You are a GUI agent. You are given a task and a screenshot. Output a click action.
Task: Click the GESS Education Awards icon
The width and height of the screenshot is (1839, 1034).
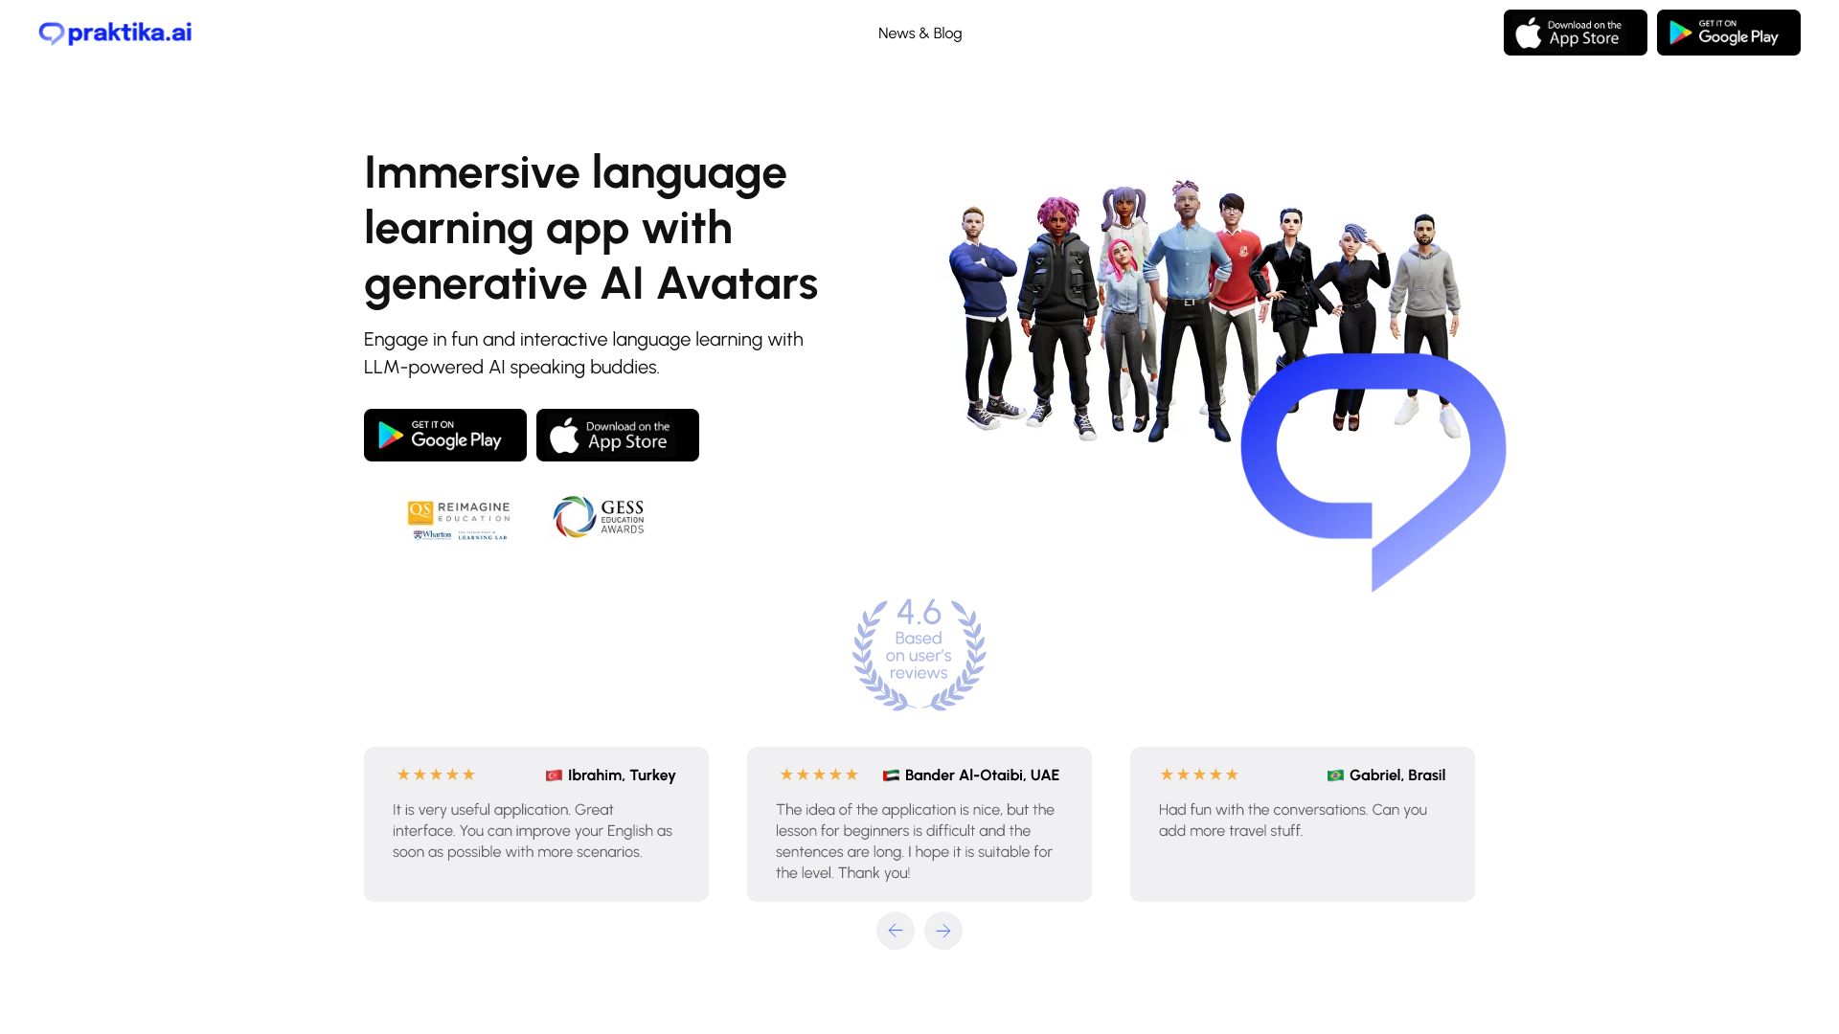click(598, 516)
